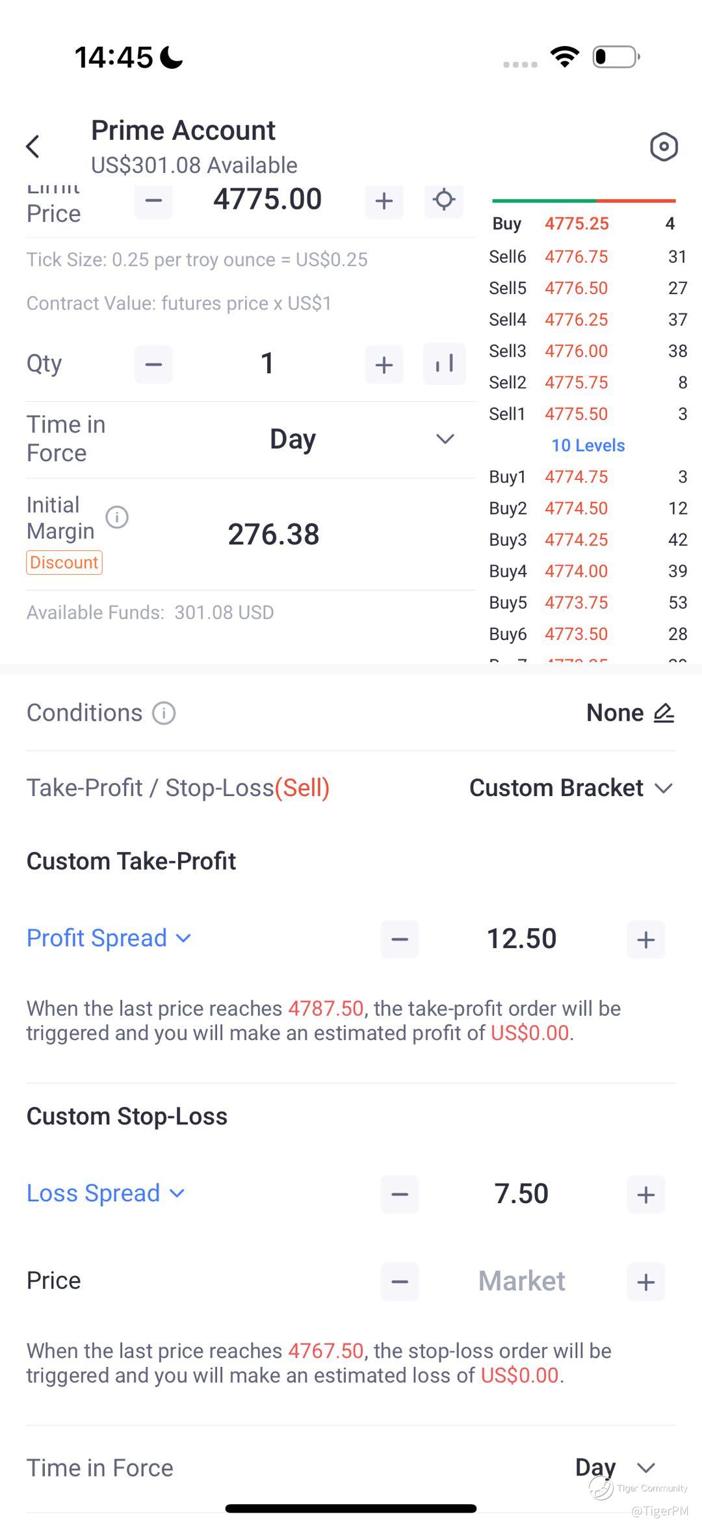The width and height of the screenshot is (702, 1527).
Task: Increase stop-loss Price with plus
Action: tap(645, 1282)
